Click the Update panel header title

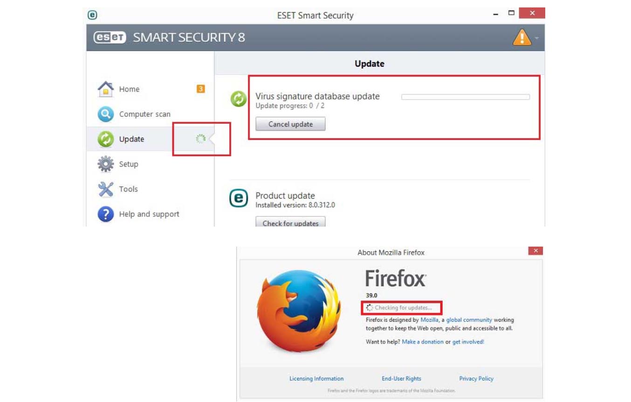pyautogui.click(x=370, y=64)
